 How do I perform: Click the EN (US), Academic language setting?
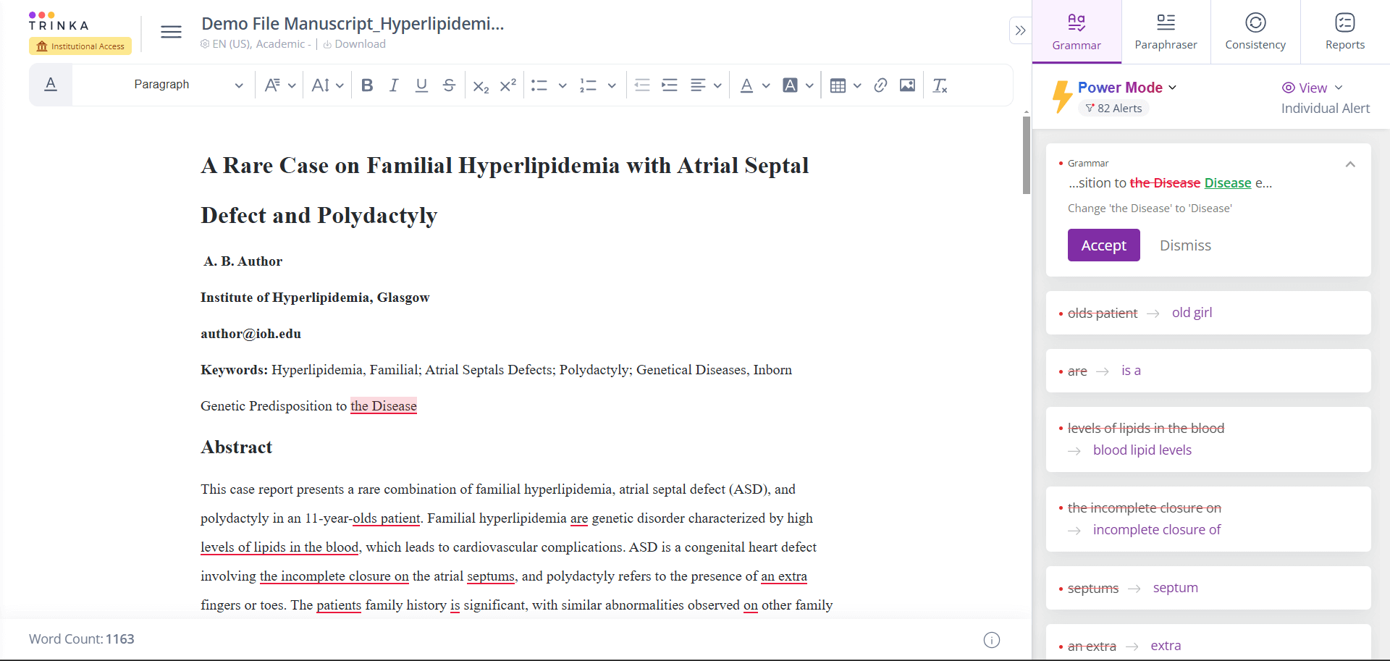tap(255, 44)
